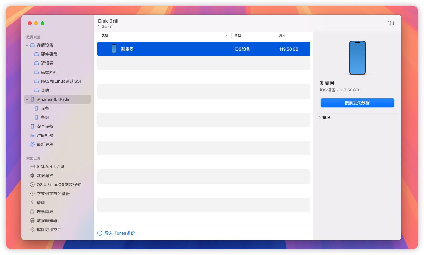Select 安卓设备 in the sidebar

click(45, 127)
